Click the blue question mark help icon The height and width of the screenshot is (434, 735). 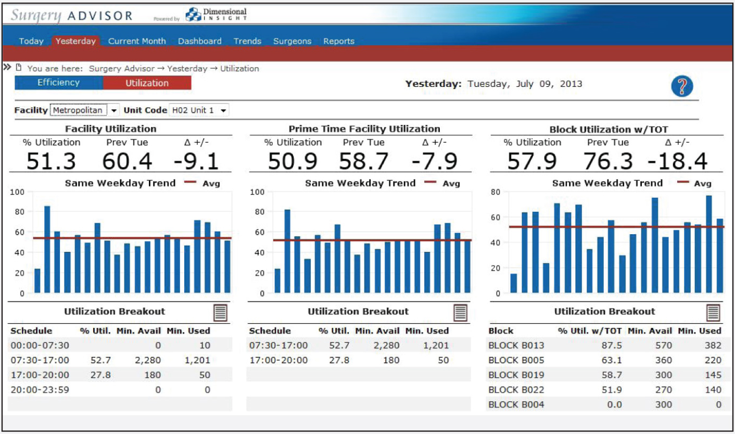pyautogui.click(x=682, y=86)
